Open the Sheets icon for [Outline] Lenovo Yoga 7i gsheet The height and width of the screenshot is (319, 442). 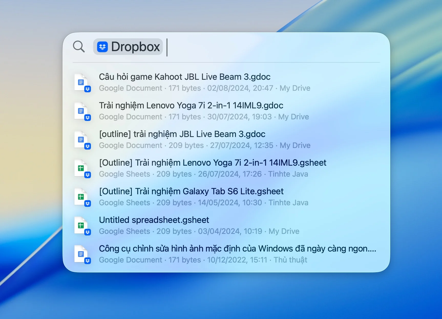point(82,168)
